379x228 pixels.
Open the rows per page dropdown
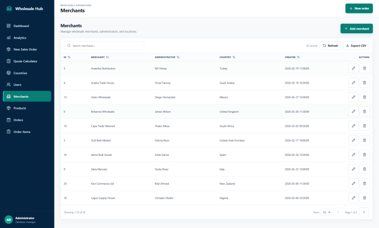326,212
